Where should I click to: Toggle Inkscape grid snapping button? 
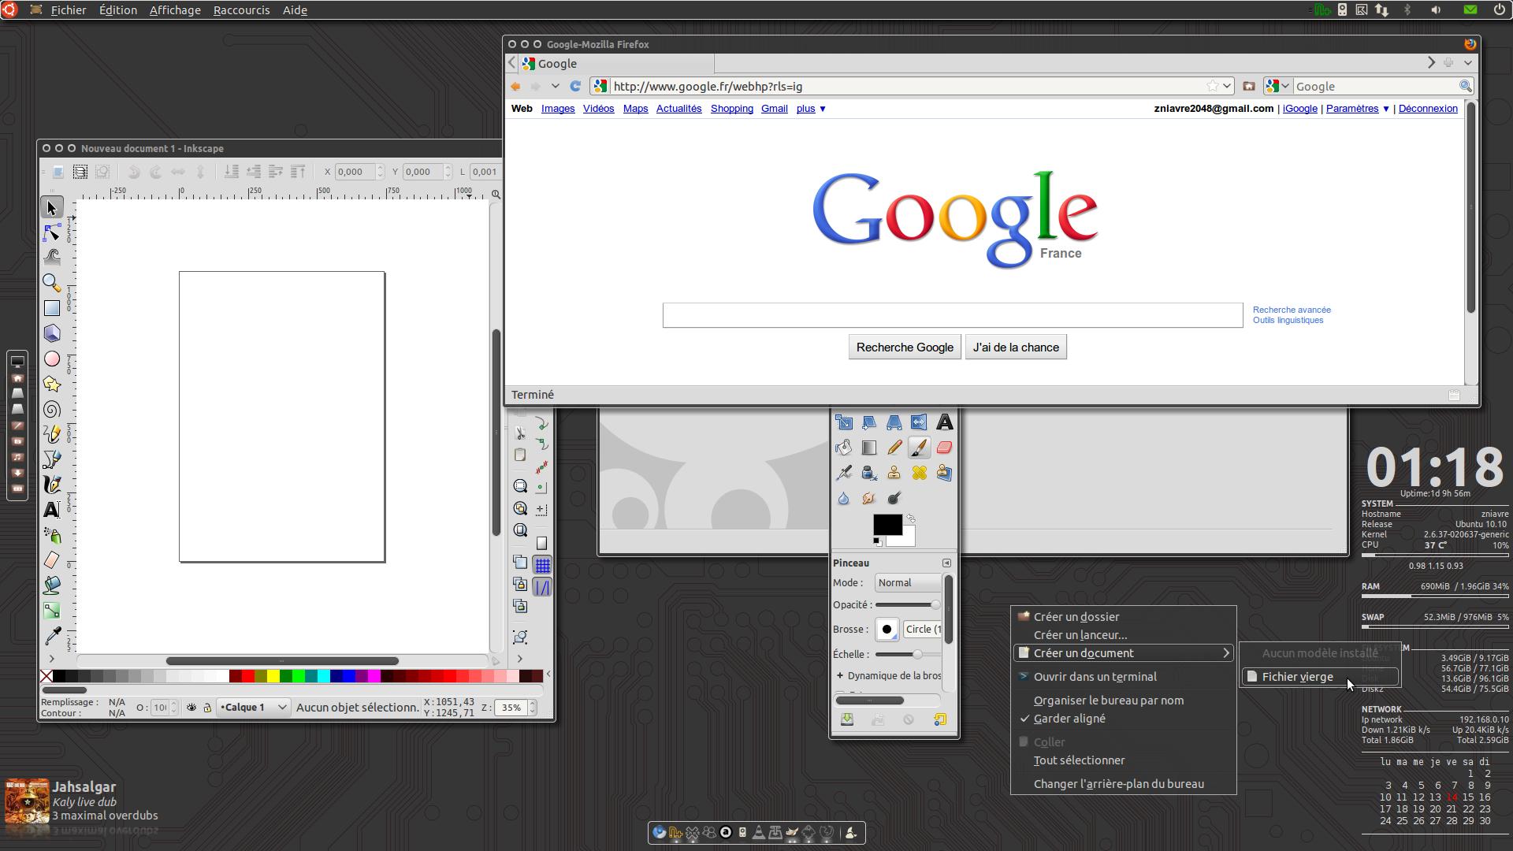coord(542,565)
